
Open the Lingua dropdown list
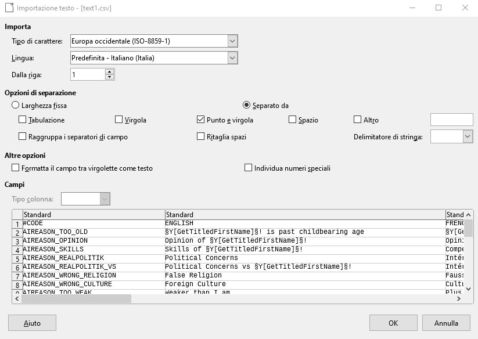(x=232, y=58)
